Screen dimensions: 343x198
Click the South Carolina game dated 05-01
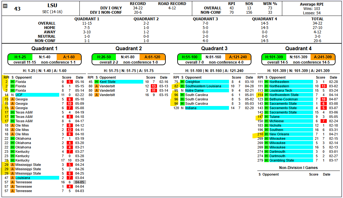[x=214, y=95]
